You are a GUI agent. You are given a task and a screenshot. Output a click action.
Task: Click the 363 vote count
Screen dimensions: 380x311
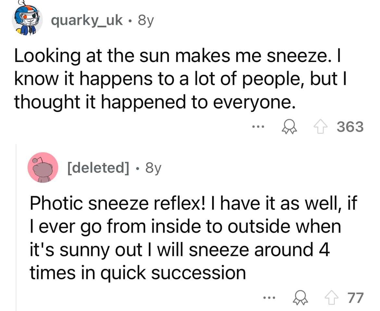(x=349, y=127)
